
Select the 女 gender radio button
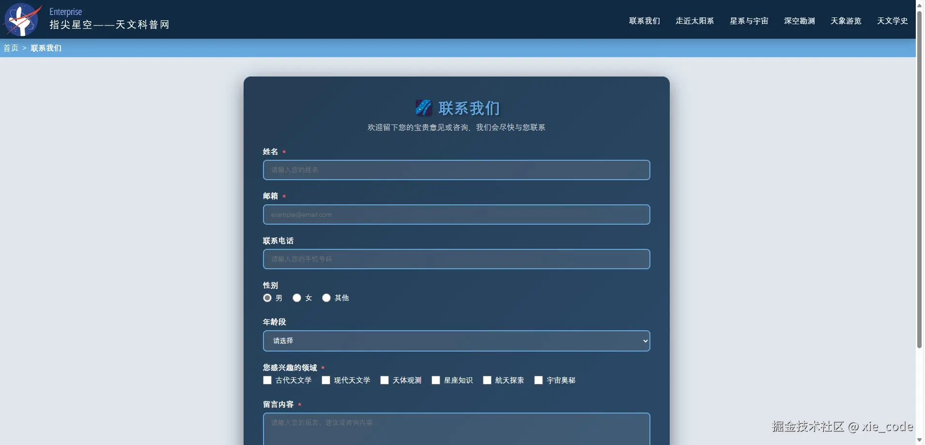[x=296, y=298]
